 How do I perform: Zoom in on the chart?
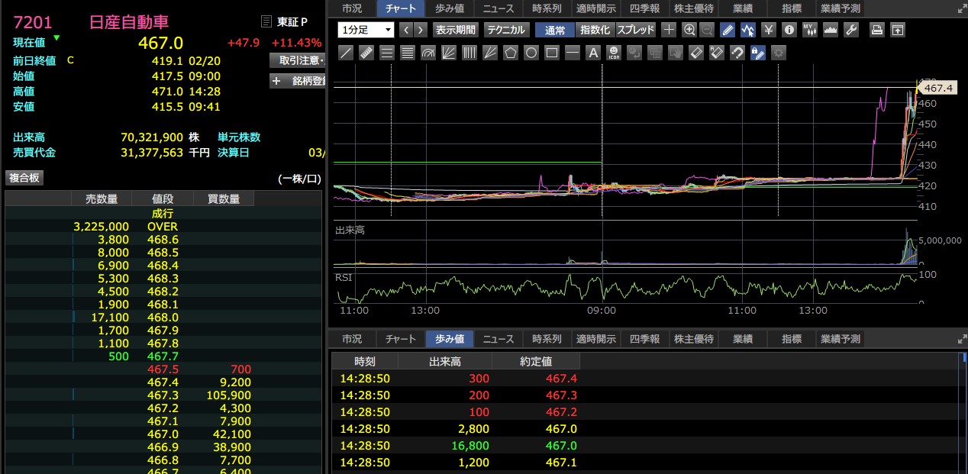(x=689, y=30)
